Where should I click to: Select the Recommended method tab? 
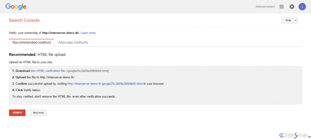[x=32, y=42]
